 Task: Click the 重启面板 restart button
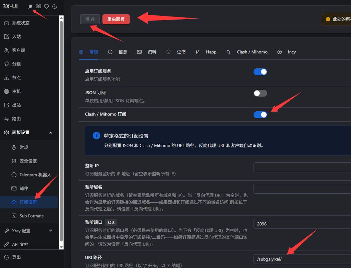(116, 19)
